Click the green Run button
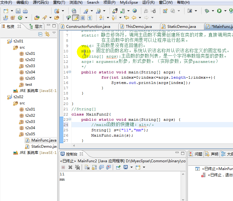 coord(219,11)
